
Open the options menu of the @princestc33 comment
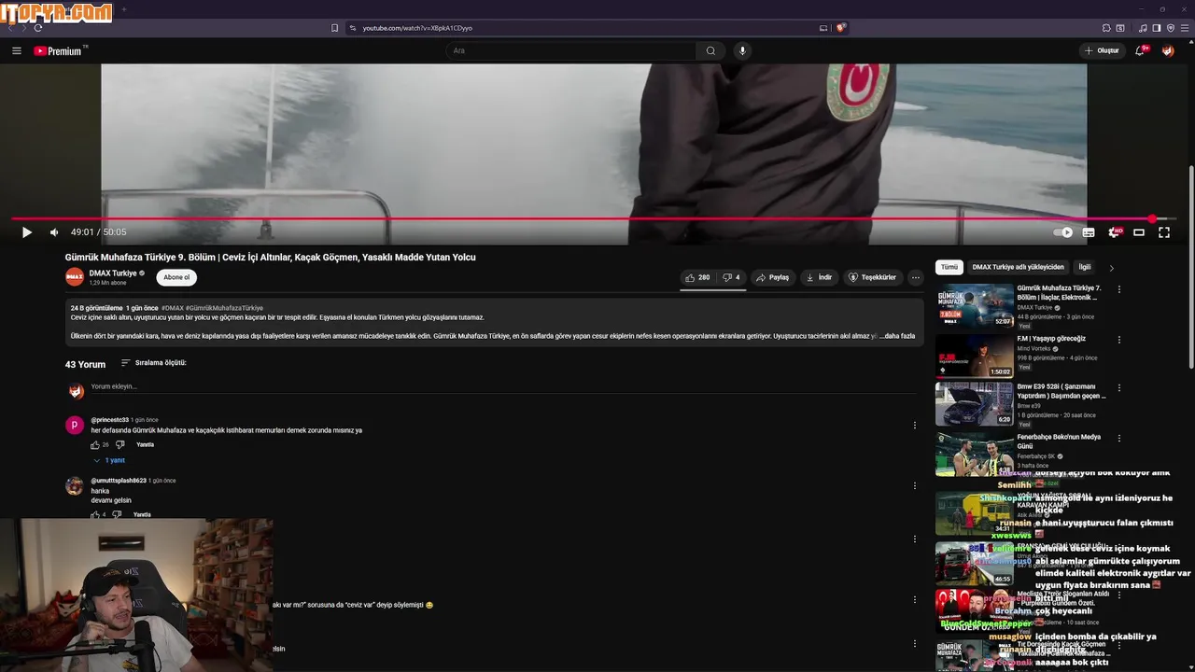click(915, 426)
